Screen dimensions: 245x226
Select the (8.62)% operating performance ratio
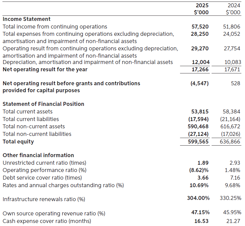point(199,170)
